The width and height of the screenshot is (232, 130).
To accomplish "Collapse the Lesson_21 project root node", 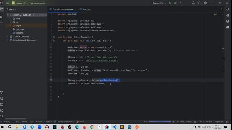I will [8, 15].
